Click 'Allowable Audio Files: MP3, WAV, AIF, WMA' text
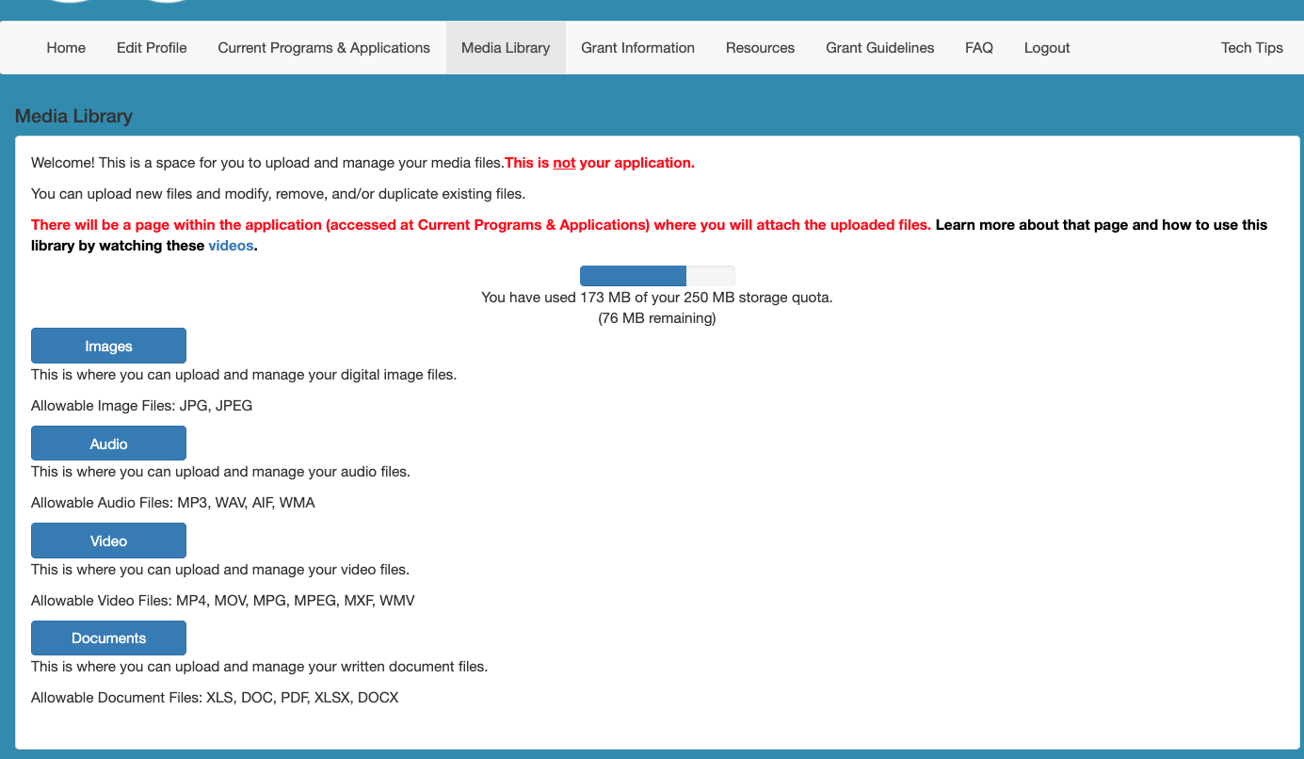The width and height of the screenshot is (1304, 759). pyautogui.click(x=173, y=503)
